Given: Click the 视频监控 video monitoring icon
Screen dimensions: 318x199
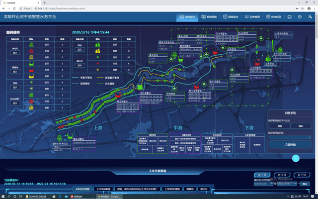Looking at the screenshot, I should click(231, 17).
